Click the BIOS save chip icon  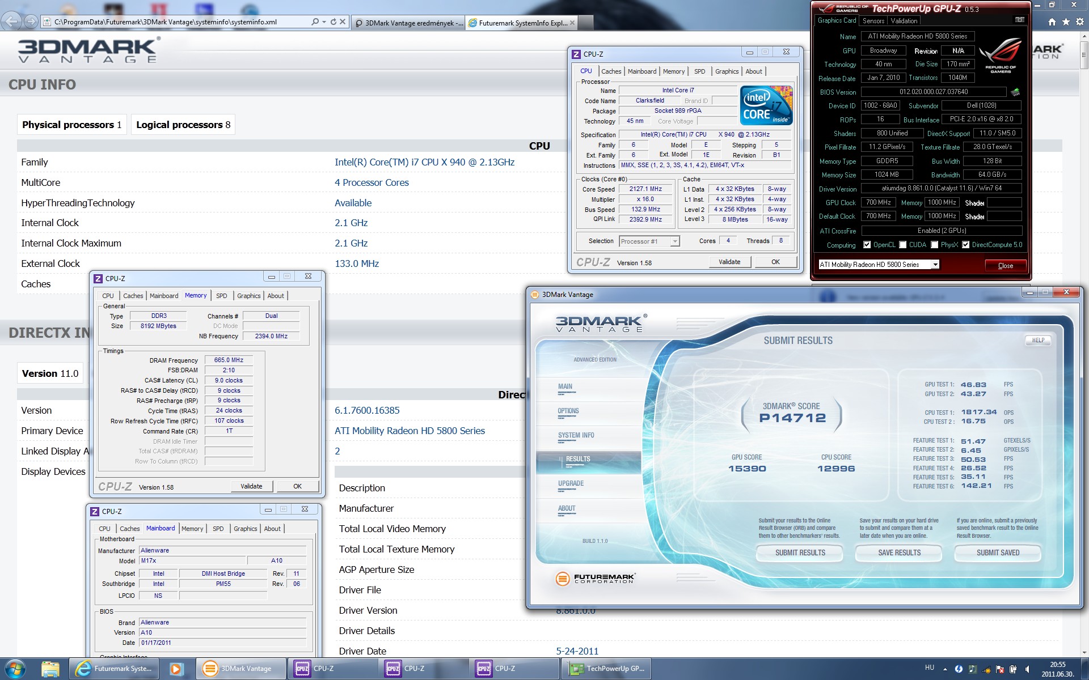(x=1015, y=92)
